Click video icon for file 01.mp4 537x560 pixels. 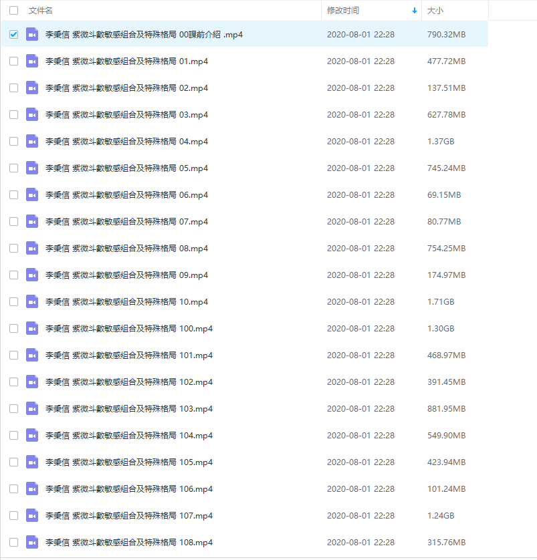[x=32, y=61]
